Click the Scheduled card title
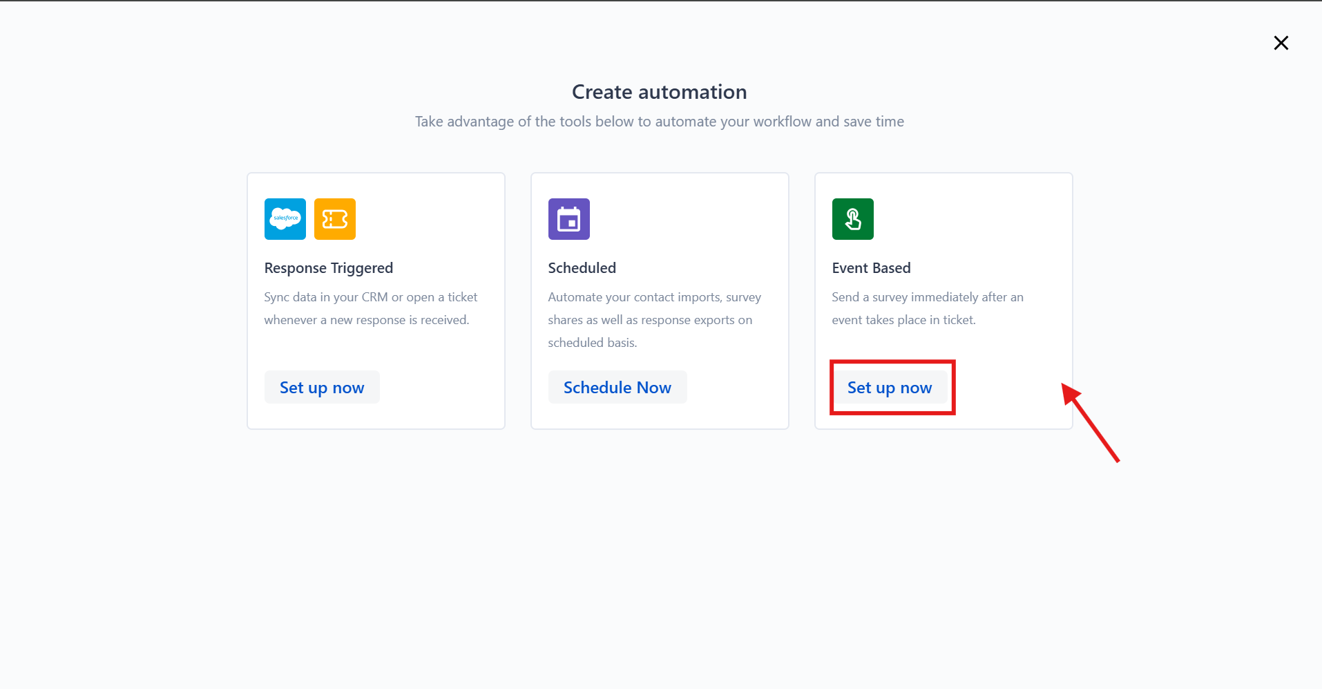The height and width of the screenshot is (689, 1322). point(582,268)
